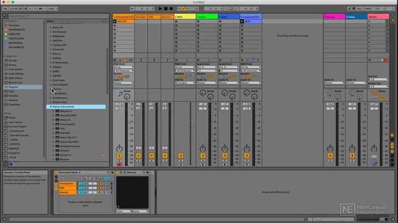Expand the FabFilter plug-in folder
The height and width of the screenshot is (223, 398).
51,41
